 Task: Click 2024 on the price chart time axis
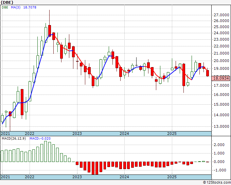[124, 133]
